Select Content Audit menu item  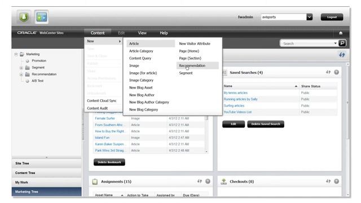(97, 108)
